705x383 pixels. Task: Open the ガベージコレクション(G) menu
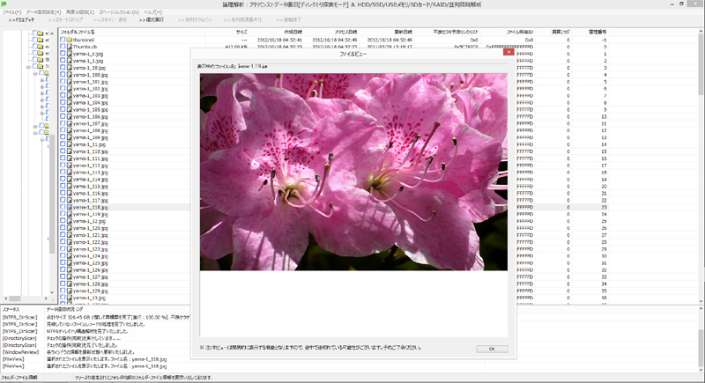[119, 12]
